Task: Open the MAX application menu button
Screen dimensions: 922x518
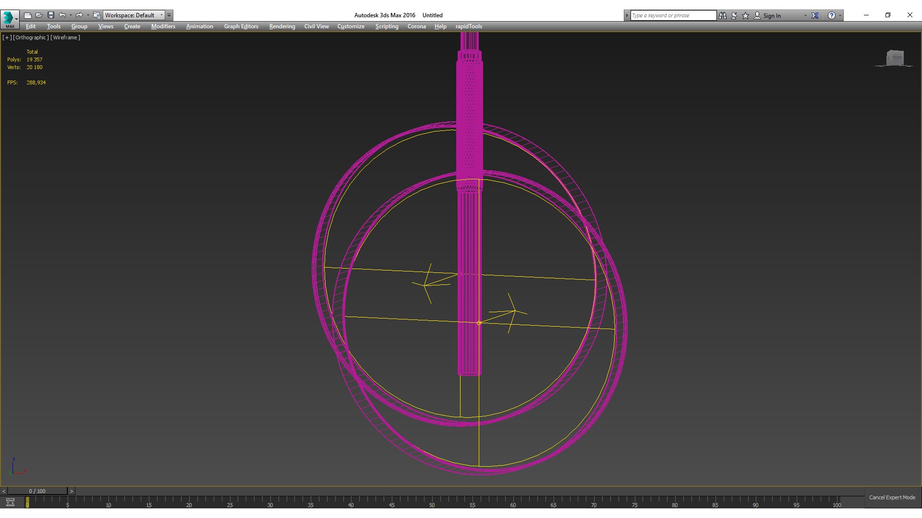Action: (10, 19)
